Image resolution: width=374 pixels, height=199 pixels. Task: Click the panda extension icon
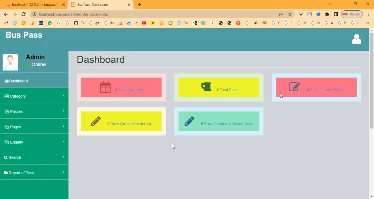click(x=301, y=14)
